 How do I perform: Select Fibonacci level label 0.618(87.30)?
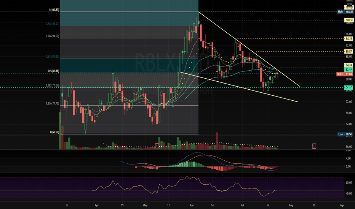tap(52, 57)
